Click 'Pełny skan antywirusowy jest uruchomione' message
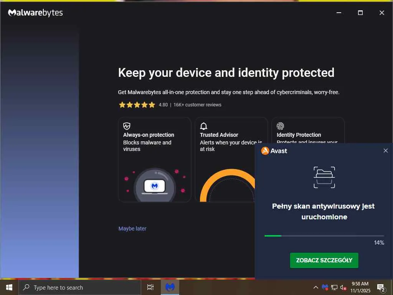This screenshot has width=393, height=295. 324,212
